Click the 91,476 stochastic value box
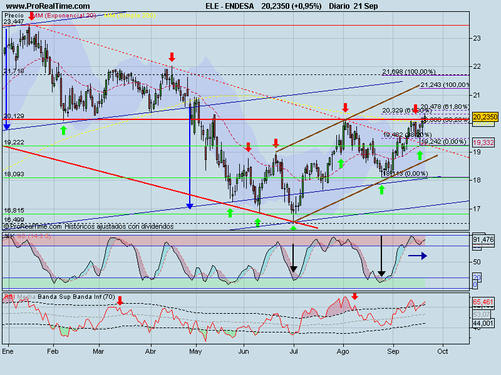501x375 pixels. click(x=483, y=239)
